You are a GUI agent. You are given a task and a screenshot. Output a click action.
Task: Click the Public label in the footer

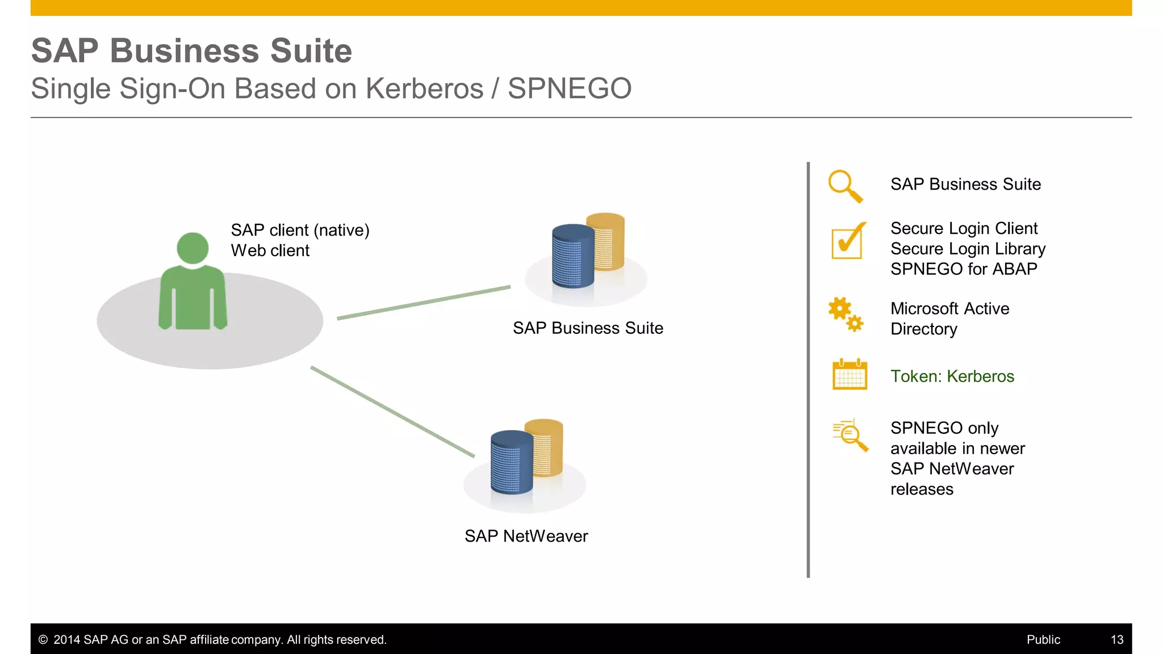coord(1043,640)
